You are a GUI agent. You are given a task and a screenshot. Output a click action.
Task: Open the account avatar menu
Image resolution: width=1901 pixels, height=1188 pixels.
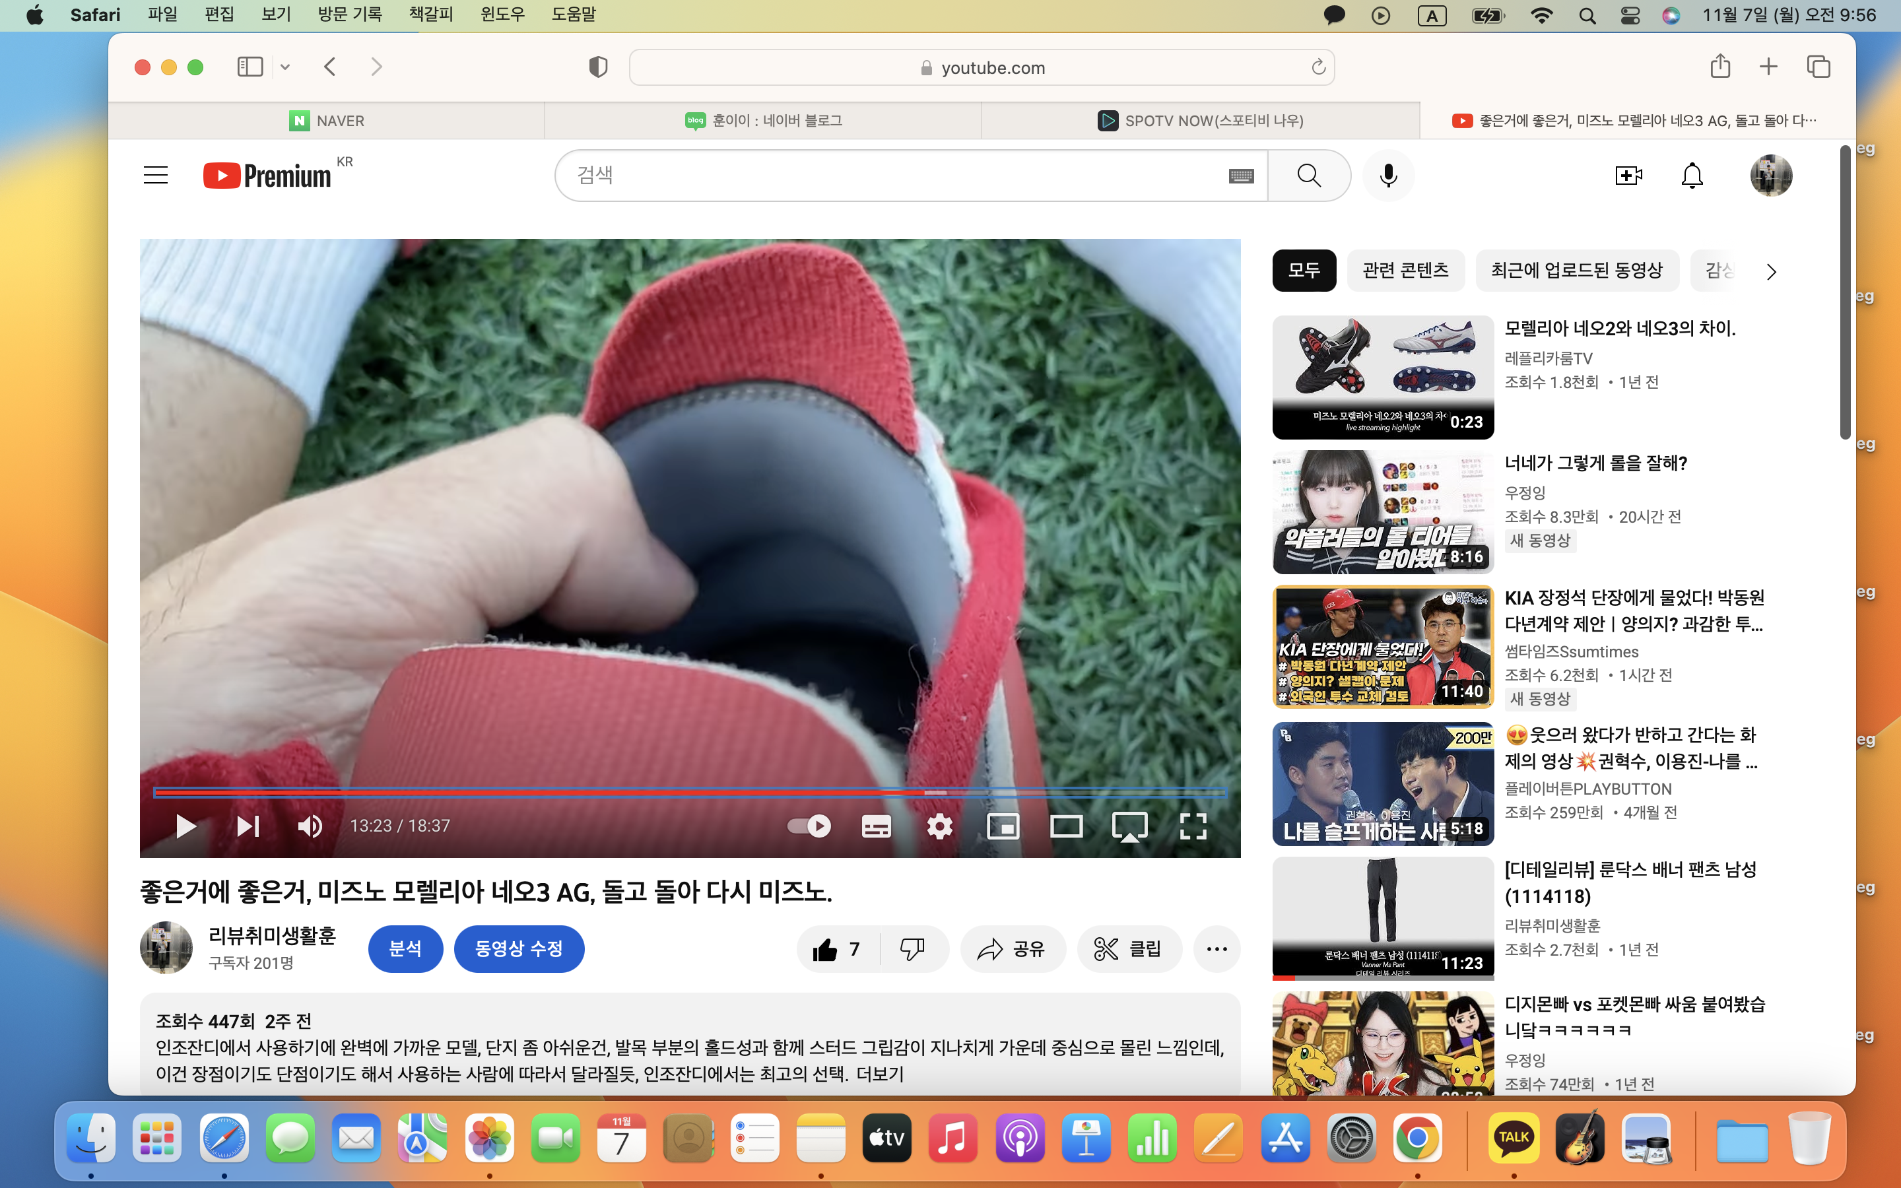pyautogui.click(x=1770, y=175)
